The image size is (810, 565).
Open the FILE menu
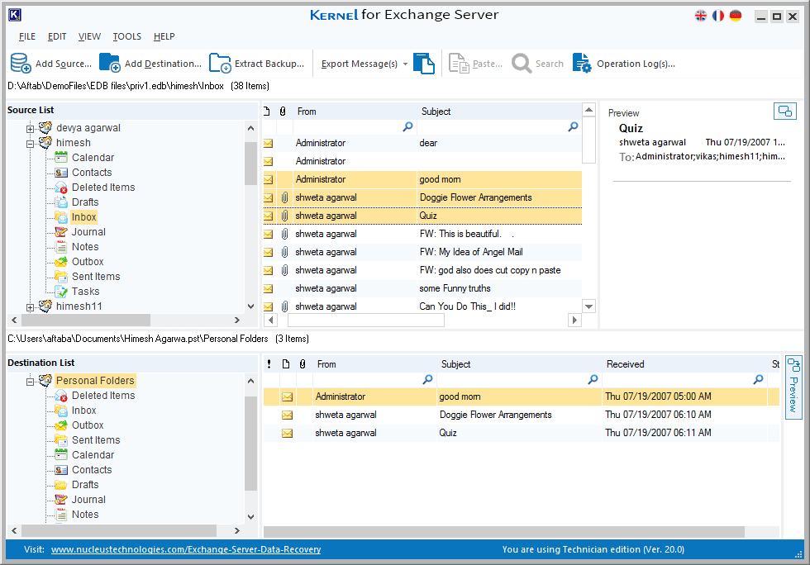[27, 36]
